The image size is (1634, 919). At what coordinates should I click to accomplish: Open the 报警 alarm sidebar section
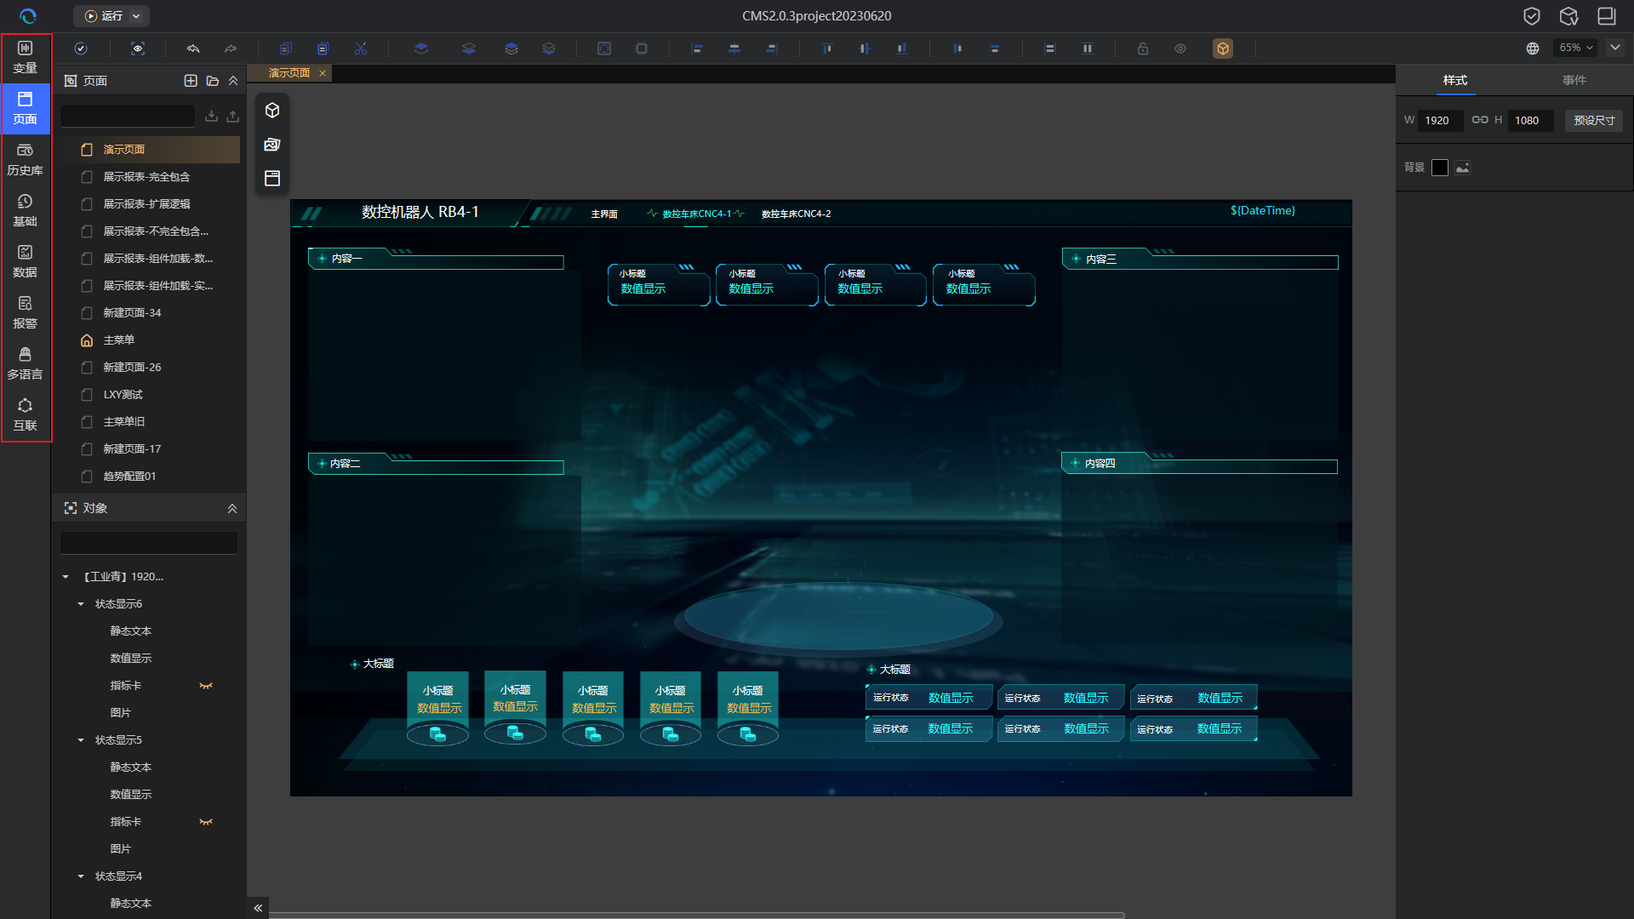tap(26, 312)
